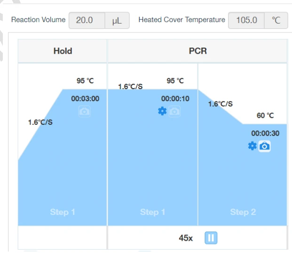Click 95 °C temperature in Hold step
Viewport: 292px width, 253px height.
[85, 81]
